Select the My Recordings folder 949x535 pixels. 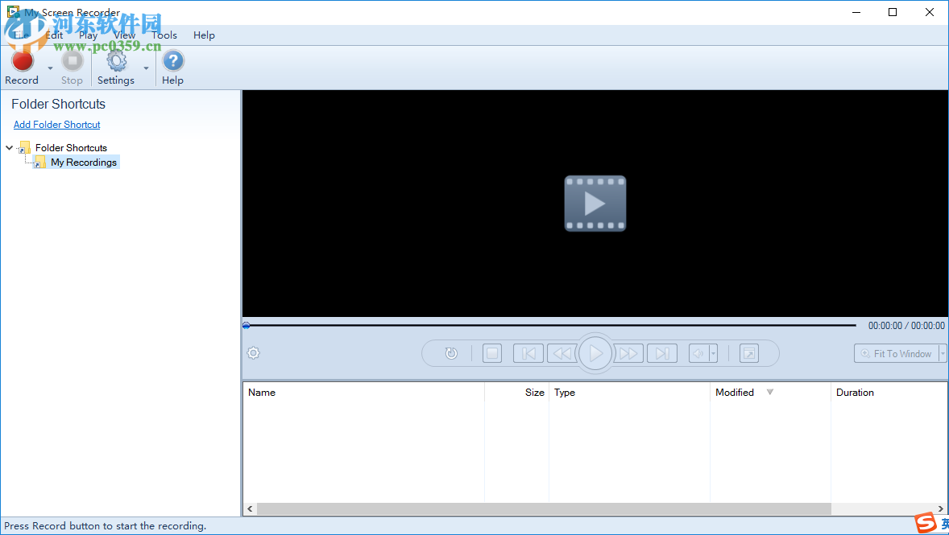(x=83, y=162)
